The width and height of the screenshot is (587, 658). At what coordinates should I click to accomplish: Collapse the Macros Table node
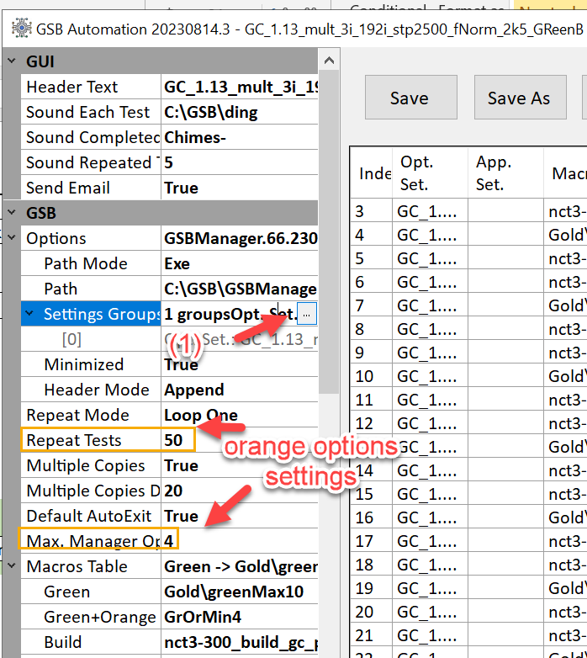11,566
